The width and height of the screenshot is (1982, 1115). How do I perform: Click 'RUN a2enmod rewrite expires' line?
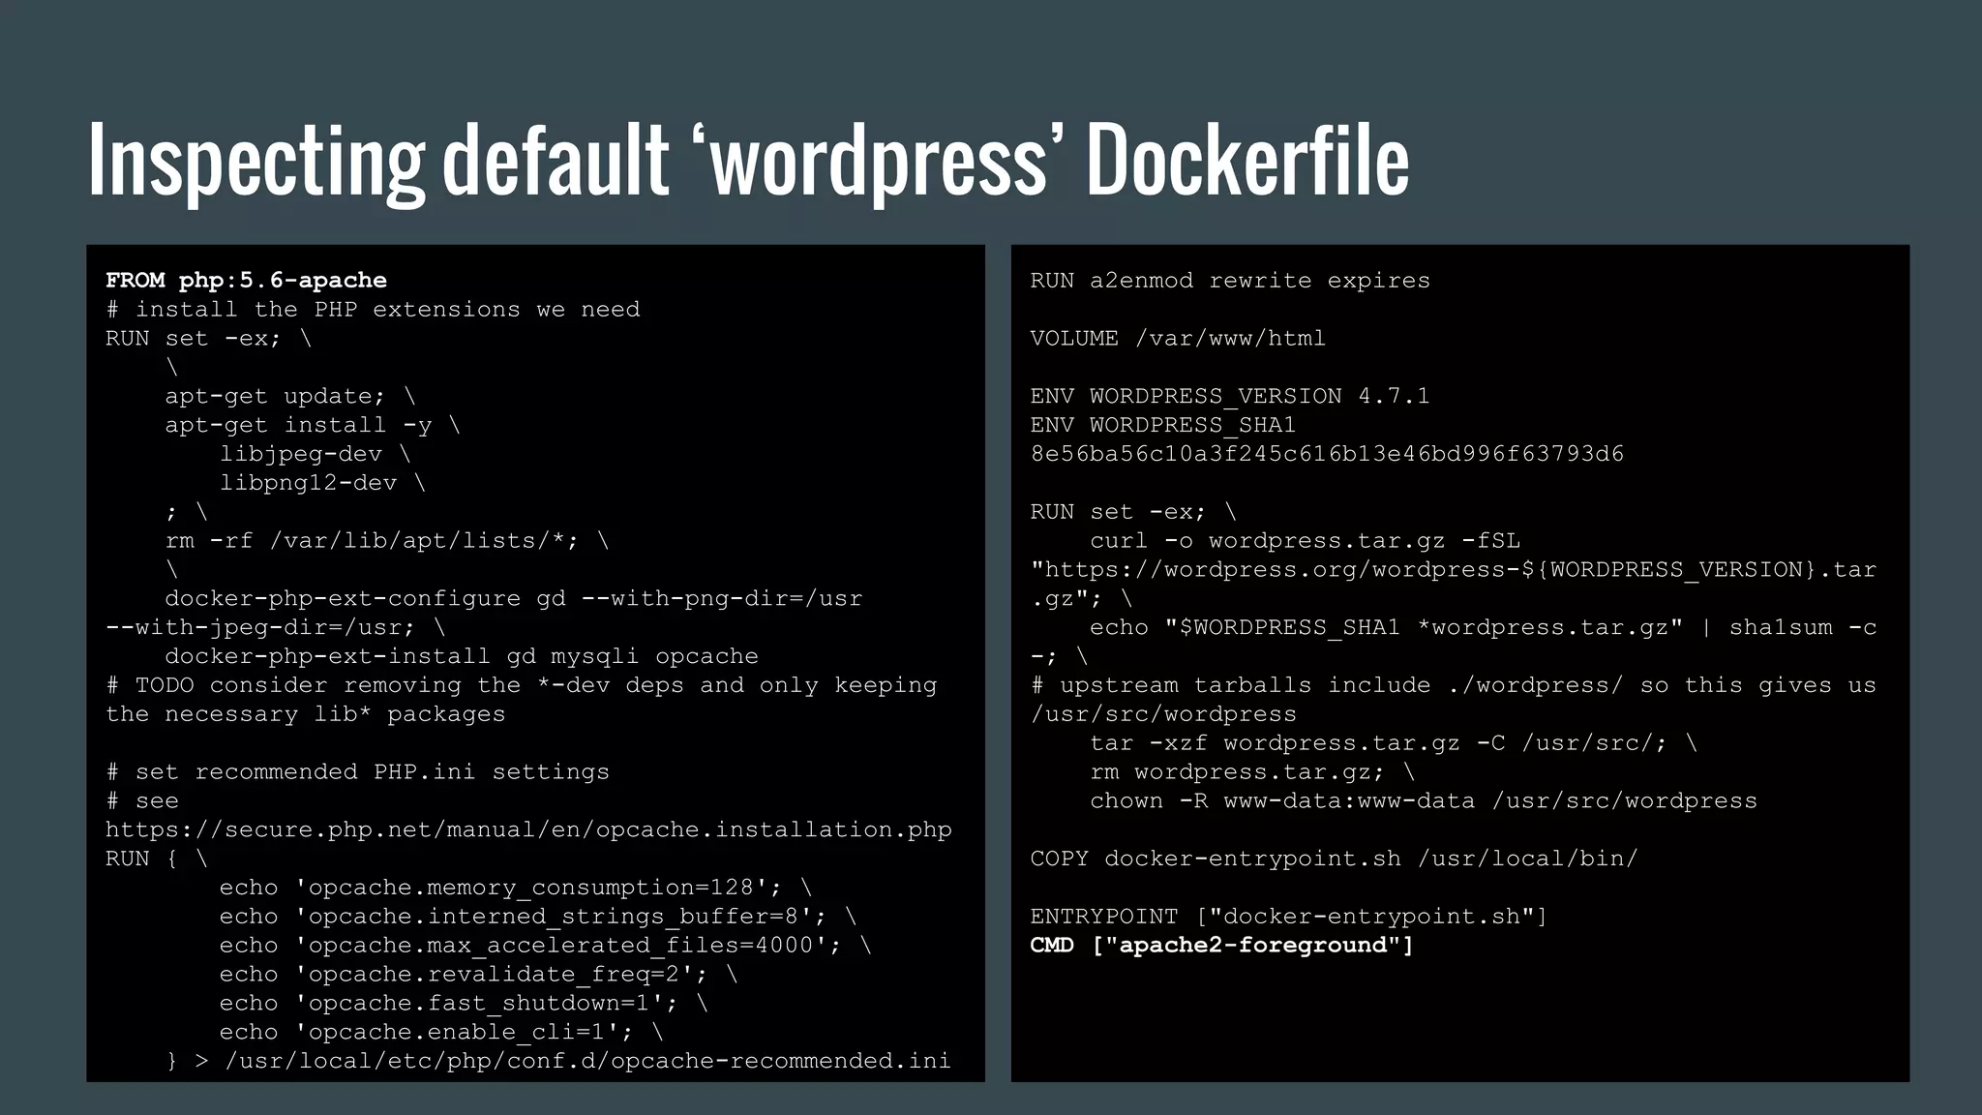[1230, 281]
